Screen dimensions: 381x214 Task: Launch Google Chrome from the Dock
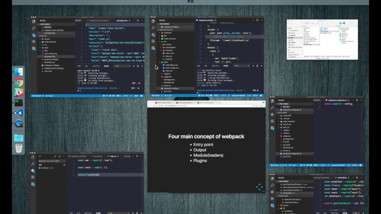19,82
